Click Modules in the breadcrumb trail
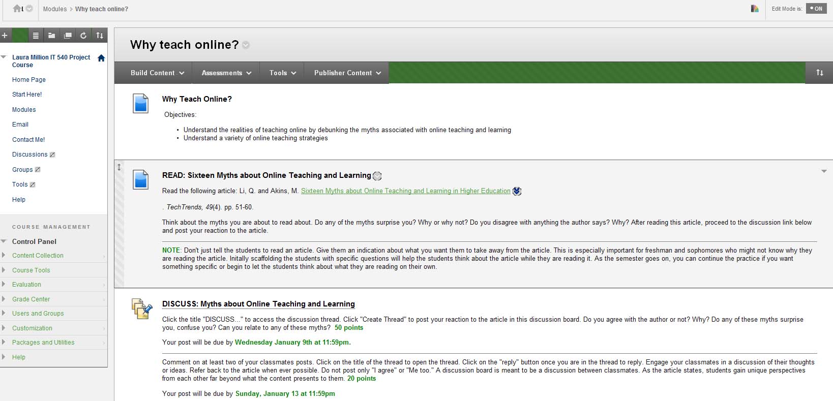 click(55, 9)
